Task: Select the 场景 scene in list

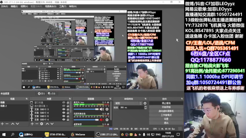Action: click(14, 102)
